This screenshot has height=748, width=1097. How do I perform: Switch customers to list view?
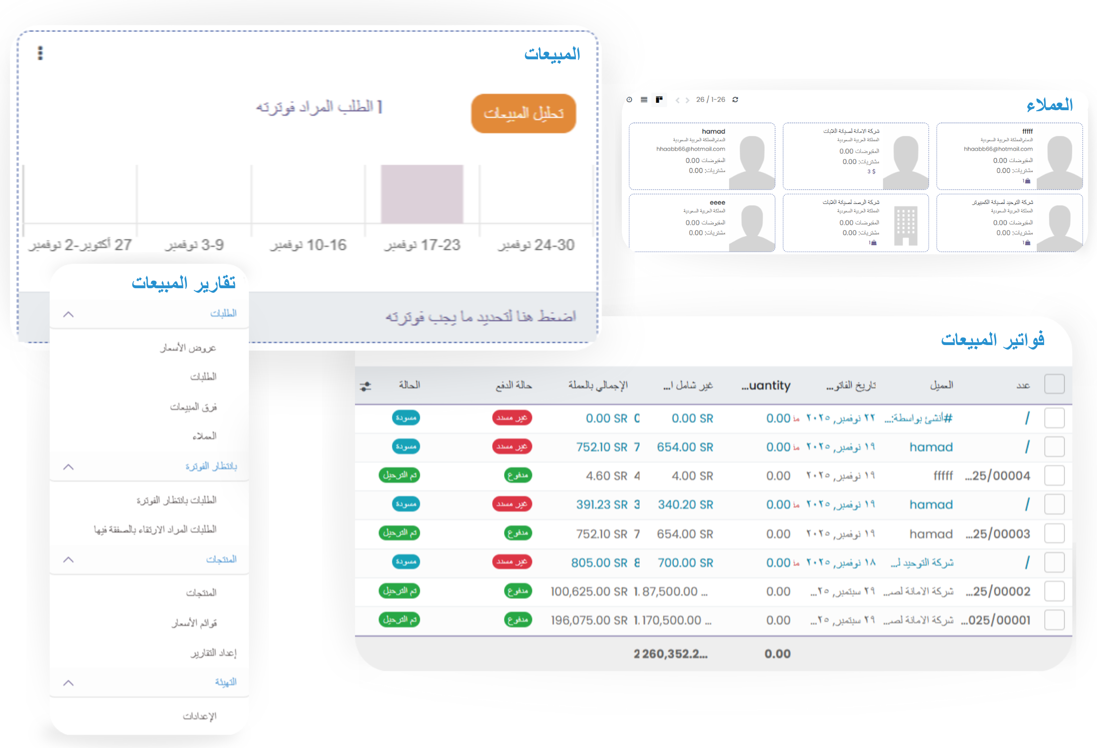pos(644,100)
